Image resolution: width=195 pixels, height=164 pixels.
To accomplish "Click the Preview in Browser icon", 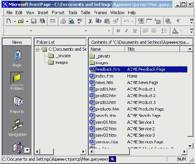I will point(72,21).
